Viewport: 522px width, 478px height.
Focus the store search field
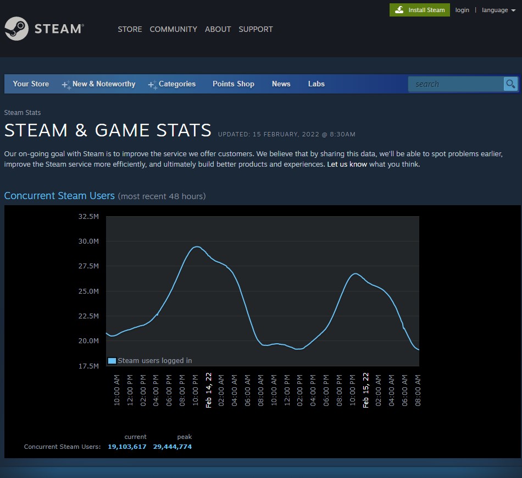pyautogui.click(x=456, y=84)
